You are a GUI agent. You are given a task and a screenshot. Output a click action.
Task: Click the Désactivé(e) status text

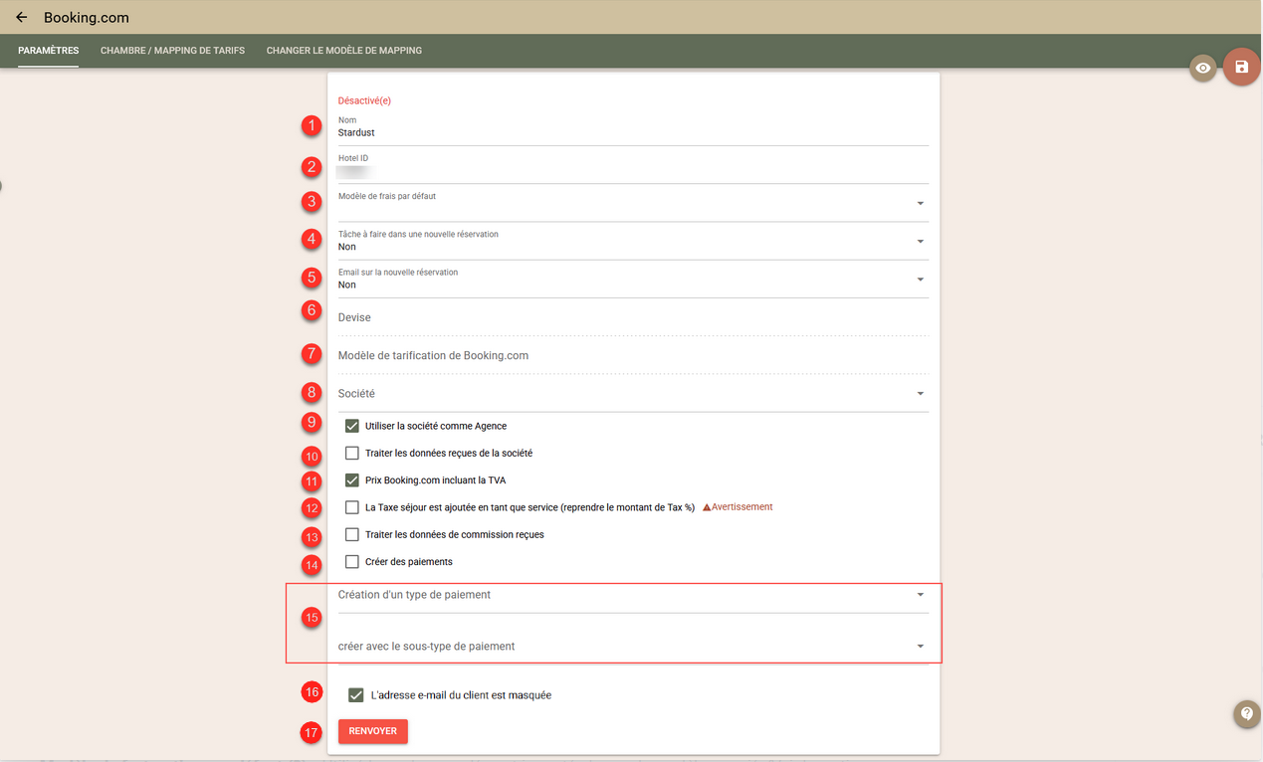pos(364,100)
